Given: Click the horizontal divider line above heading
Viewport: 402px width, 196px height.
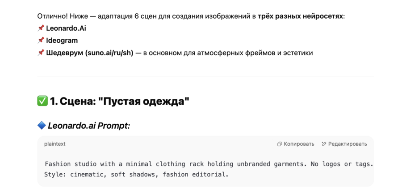Looking at the screenshot, I should click(205, 76).
